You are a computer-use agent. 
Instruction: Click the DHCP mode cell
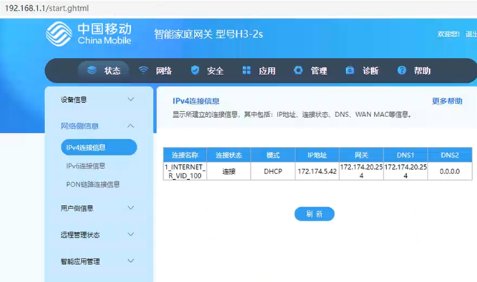coord(273,171)
